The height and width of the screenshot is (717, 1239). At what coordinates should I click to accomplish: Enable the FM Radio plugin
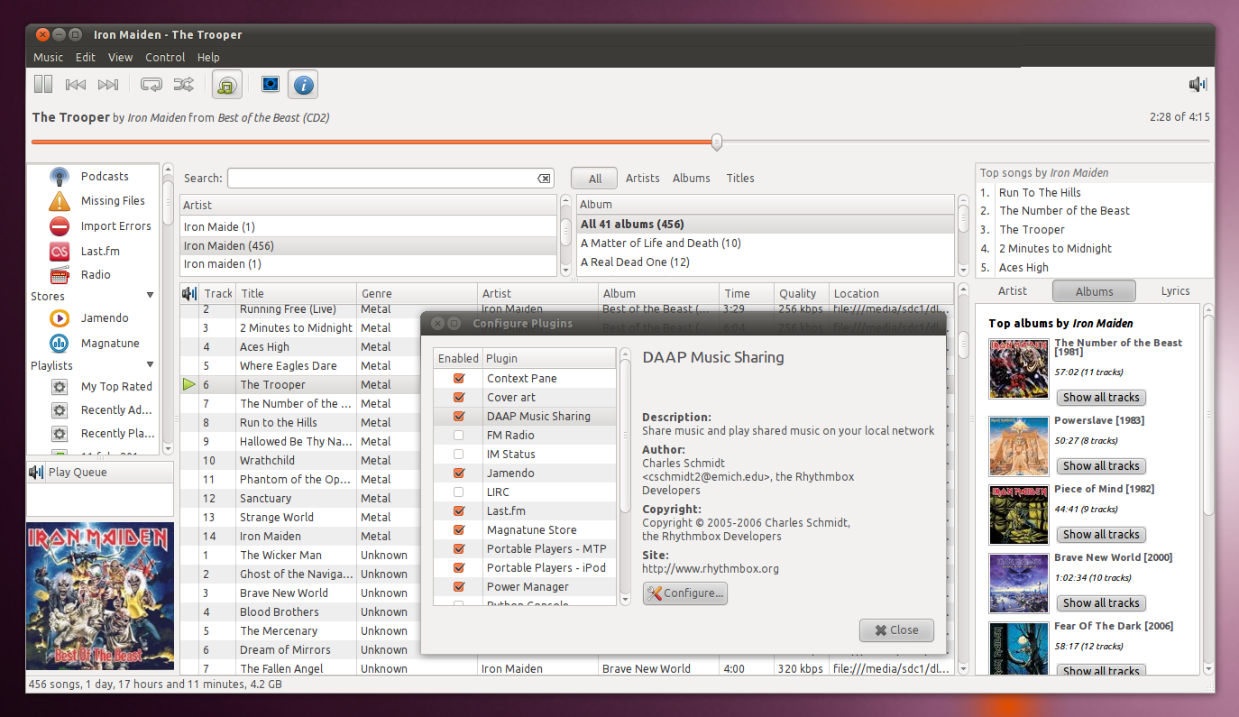click(x=458, y=436)
